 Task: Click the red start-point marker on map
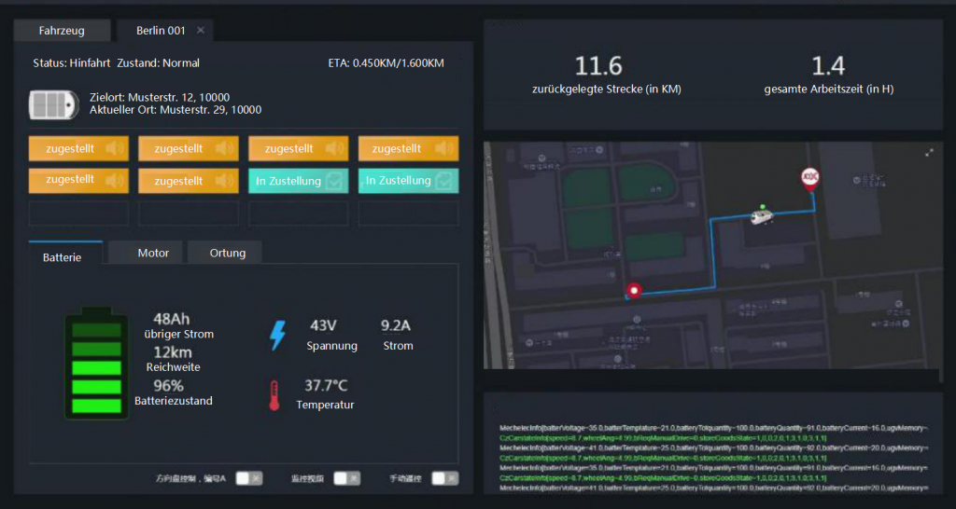(635, 291)
